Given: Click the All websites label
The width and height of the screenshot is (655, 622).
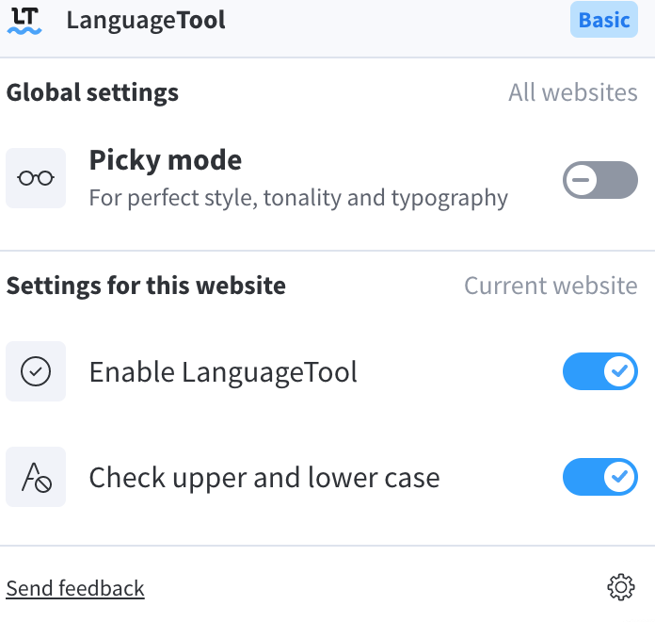Looking at the screenshot, I should click(573, 92).
